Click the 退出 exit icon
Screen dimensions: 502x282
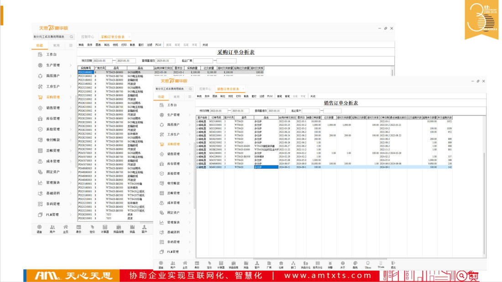[393, 265]
